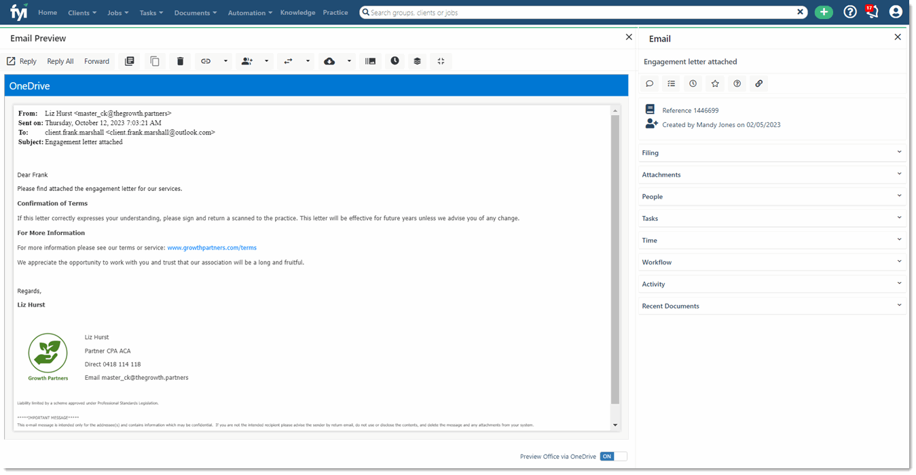
Task: Delete the email using the trash icon
Action: click(x=180, y=61)
